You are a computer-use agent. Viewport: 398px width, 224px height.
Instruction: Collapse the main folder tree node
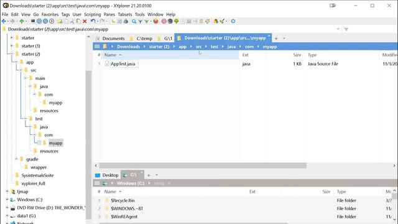tap(25, 78)
